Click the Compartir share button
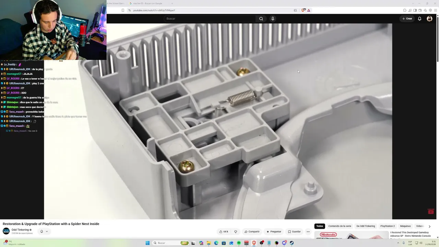The height and width of the screenshot is (247, 439). tap(252, 232)
